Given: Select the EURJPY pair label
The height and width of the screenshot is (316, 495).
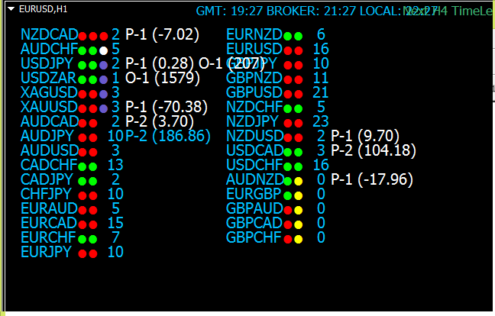Looking at the screenshot, I should pos(46,252).
